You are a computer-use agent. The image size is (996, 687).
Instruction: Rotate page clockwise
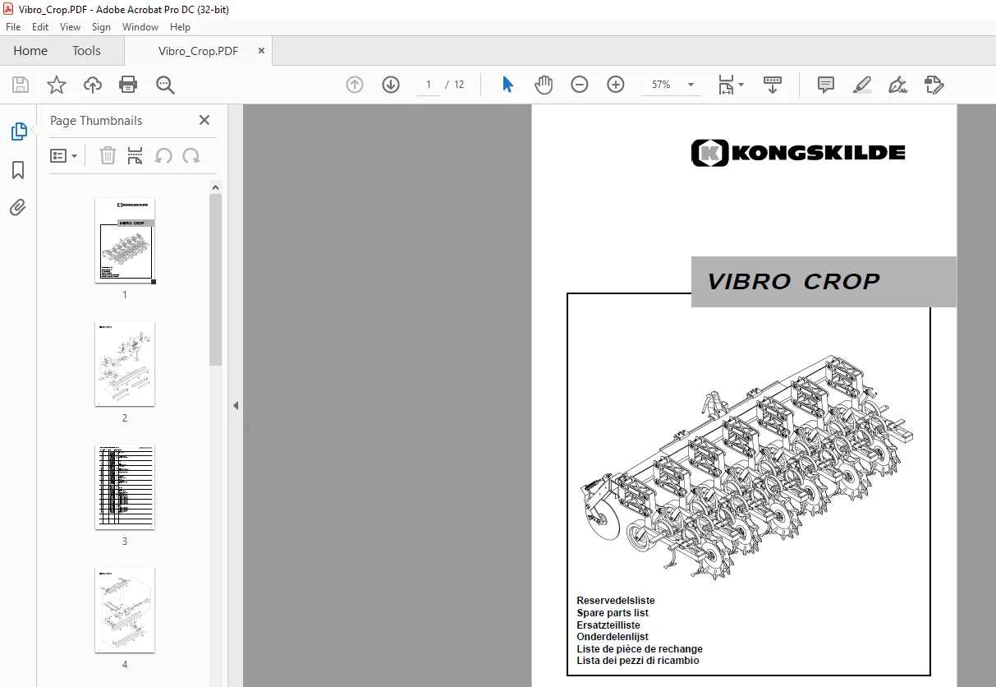coord(191,155)
